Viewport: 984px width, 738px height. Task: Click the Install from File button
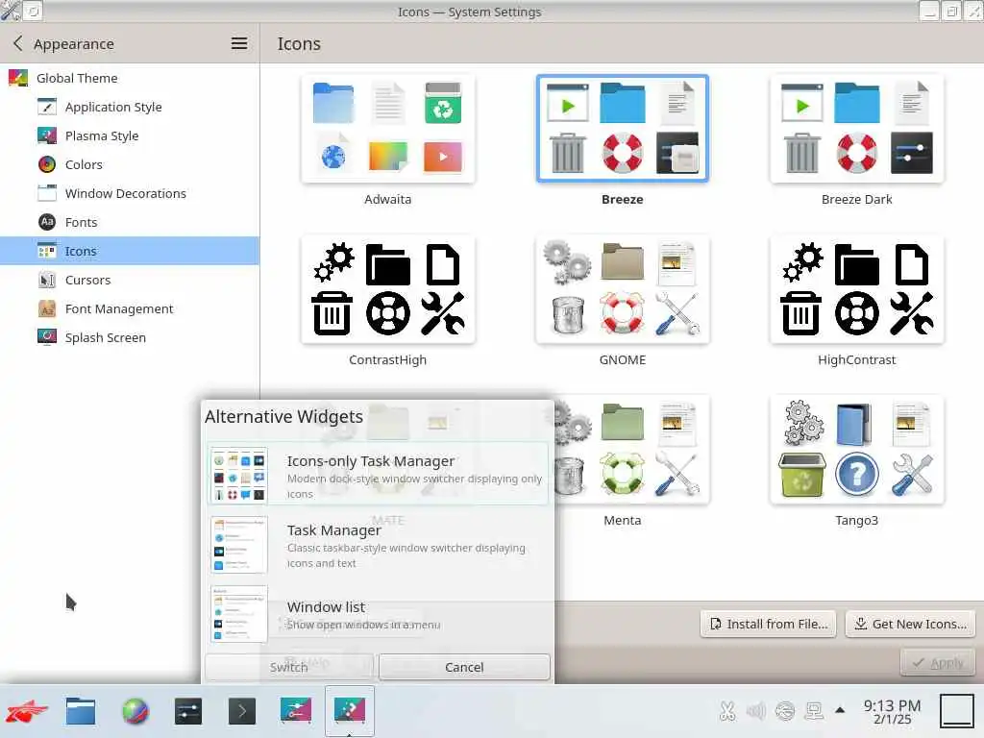point(768,624)
